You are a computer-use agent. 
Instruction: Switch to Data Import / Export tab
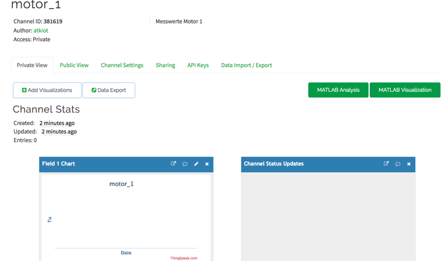coord(246,65)
